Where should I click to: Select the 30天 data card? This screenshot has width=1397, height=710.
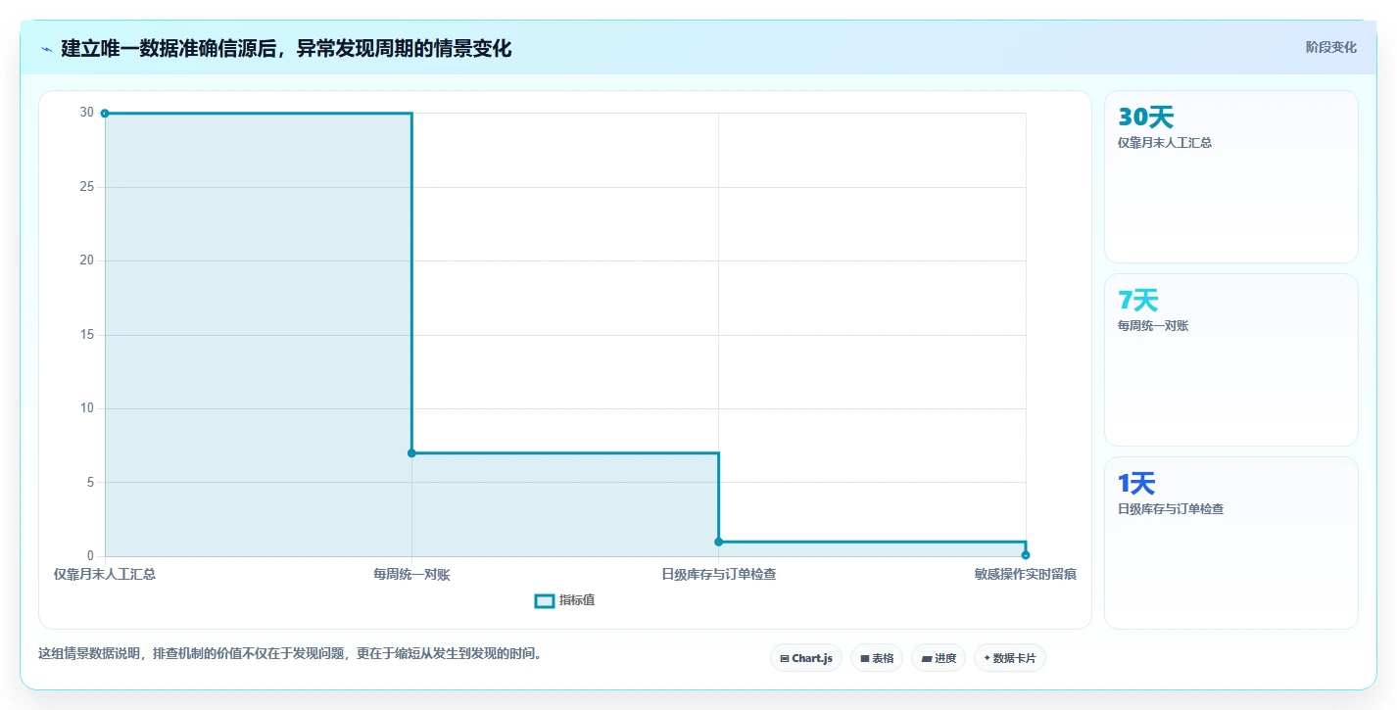click(1231, 176)
